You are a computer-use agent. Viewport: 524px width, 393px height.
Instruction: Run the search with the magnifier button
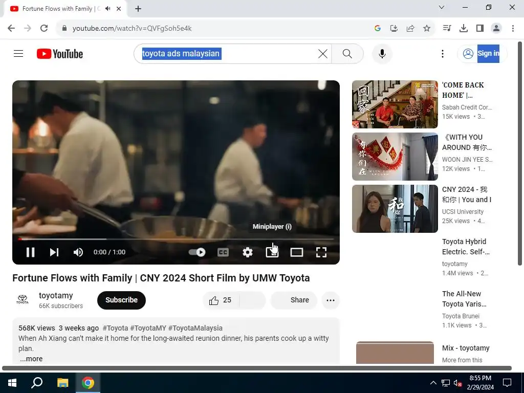347,53
